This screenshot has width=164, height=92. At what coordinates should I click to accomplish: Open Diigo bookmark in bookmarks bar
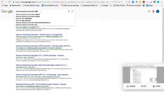click(x=149, y=5)
